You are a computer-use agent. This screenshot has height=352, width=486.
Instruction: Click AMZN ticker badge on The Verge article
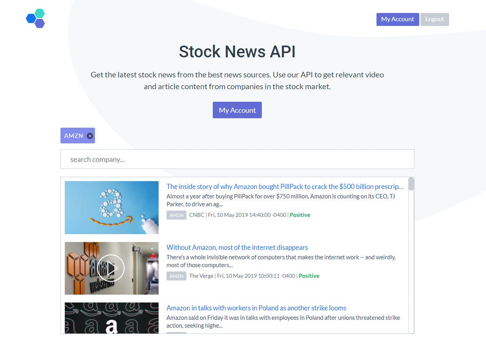point(176,276)
